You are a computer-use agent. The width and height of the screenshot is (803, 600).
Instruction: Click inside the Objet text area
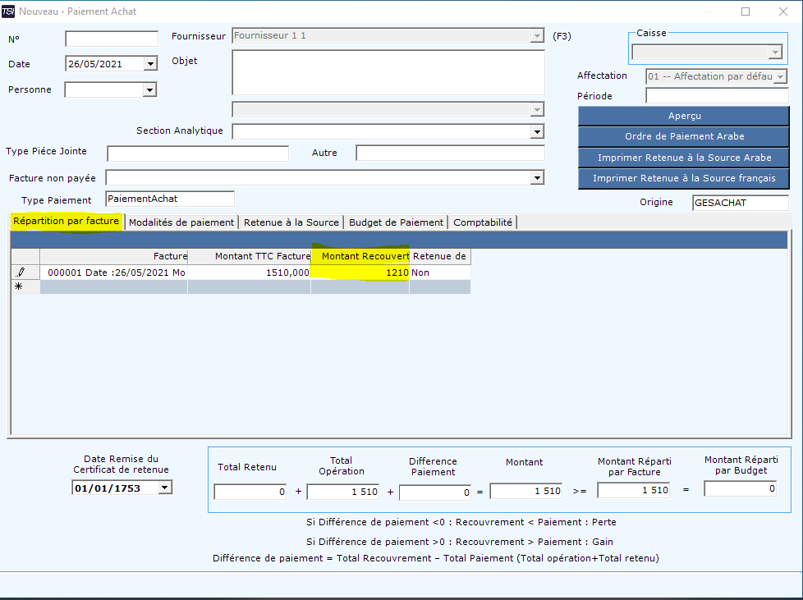click(388, 72)
